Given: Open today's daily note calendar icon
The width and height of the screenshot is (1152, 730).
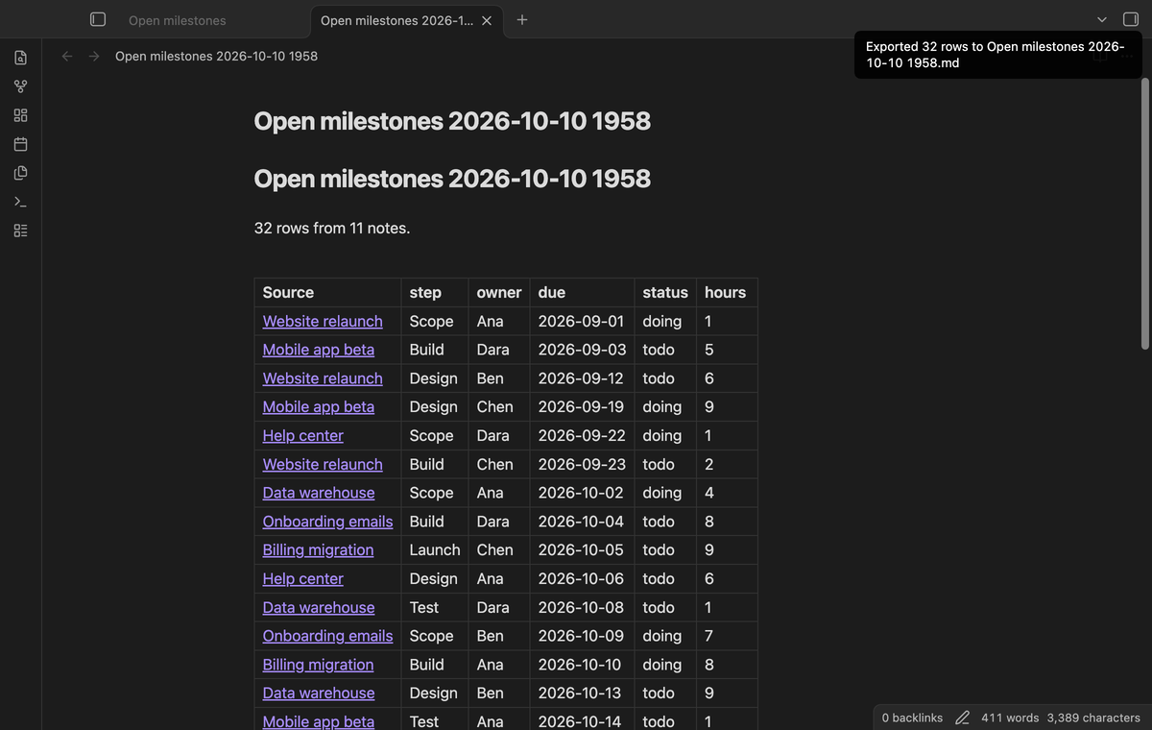Looking at the screenshot, I should pyautogui.click(x=21, y=144).
